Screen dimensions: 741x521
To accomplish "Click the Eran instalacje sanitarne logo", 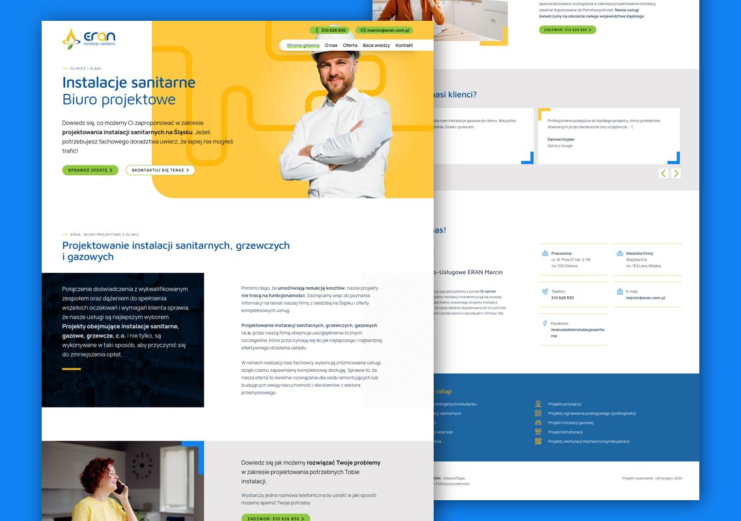I will [x=89, y=39].
